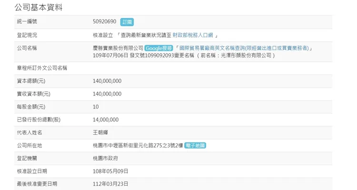Image resolution: width=357 pixels, height=190 pixels.
Task: Click the 電子地圖 map button
Action: 195,145
